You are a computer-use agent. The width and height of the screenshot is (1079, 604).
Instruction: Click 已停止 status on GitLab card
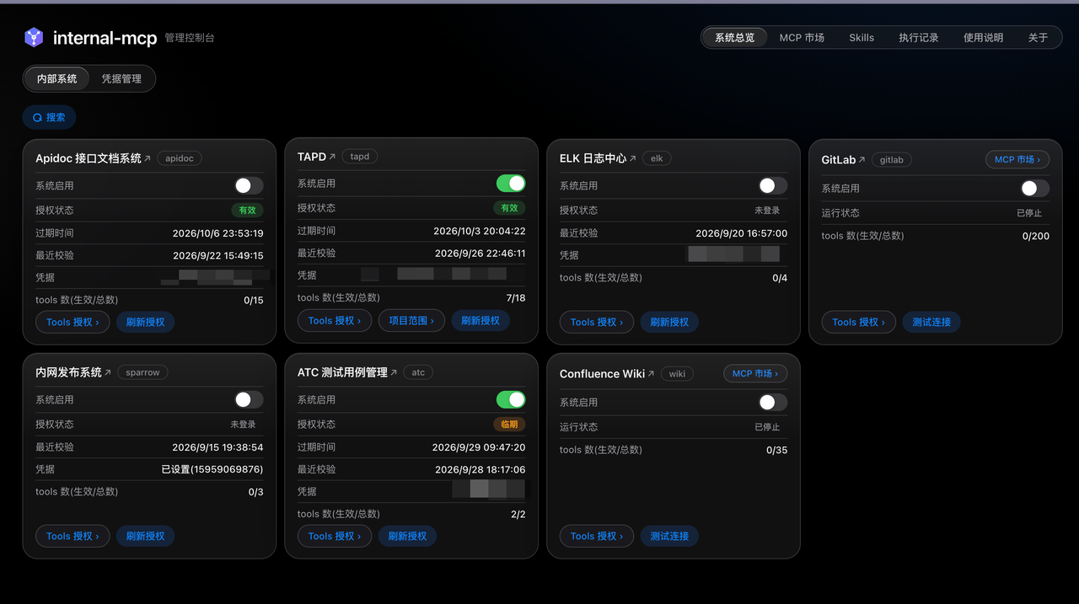pos(1029,213)
